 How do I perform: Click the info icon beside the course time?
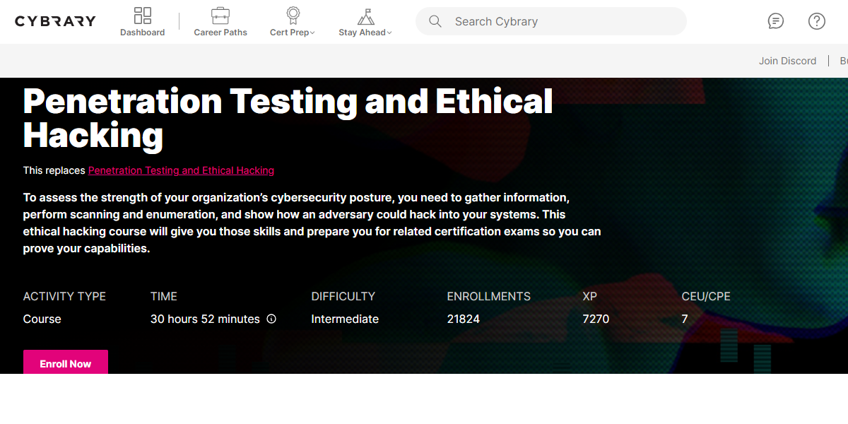[271, 319]
